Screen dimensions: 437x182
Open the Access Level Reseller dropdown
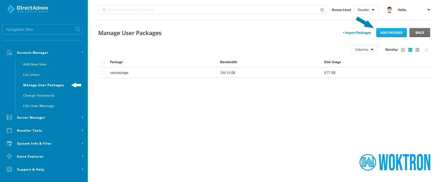(366, 10)
